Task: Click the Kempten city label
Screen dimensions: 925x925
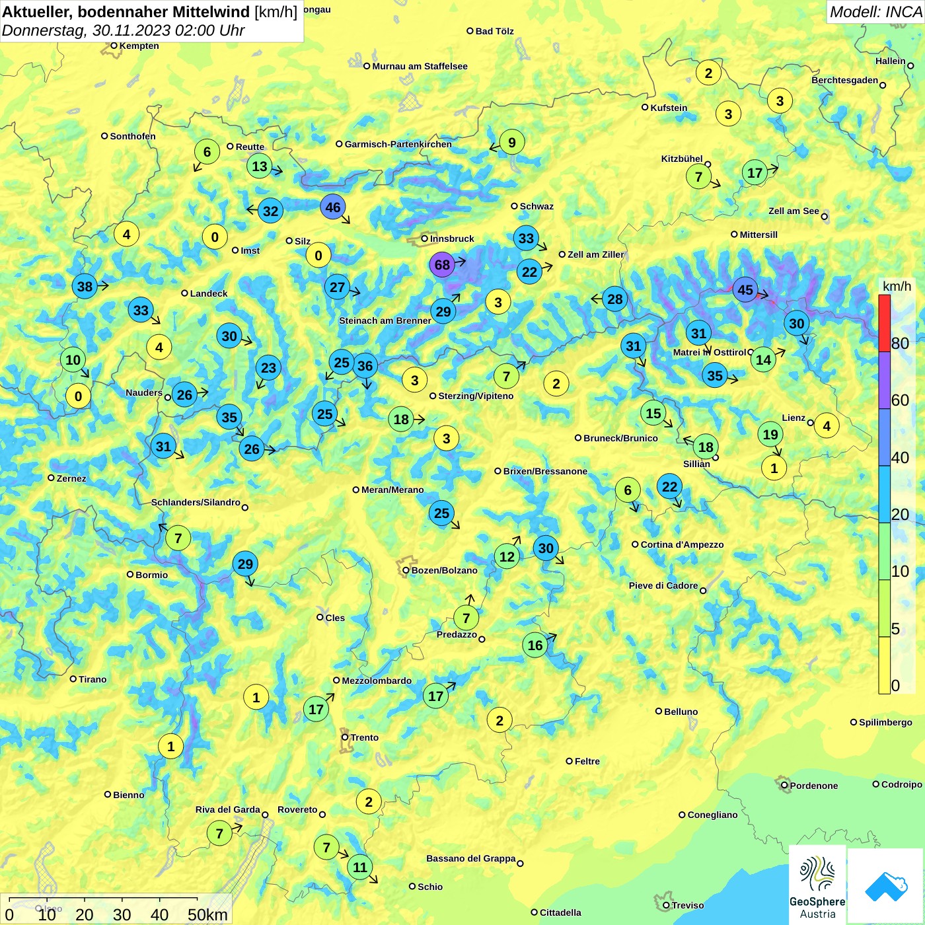Action: (139, 46)
